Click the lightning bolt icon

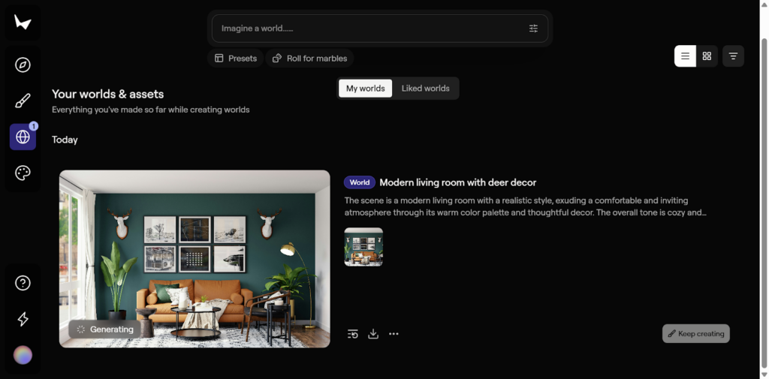click(x=23, y=319)
